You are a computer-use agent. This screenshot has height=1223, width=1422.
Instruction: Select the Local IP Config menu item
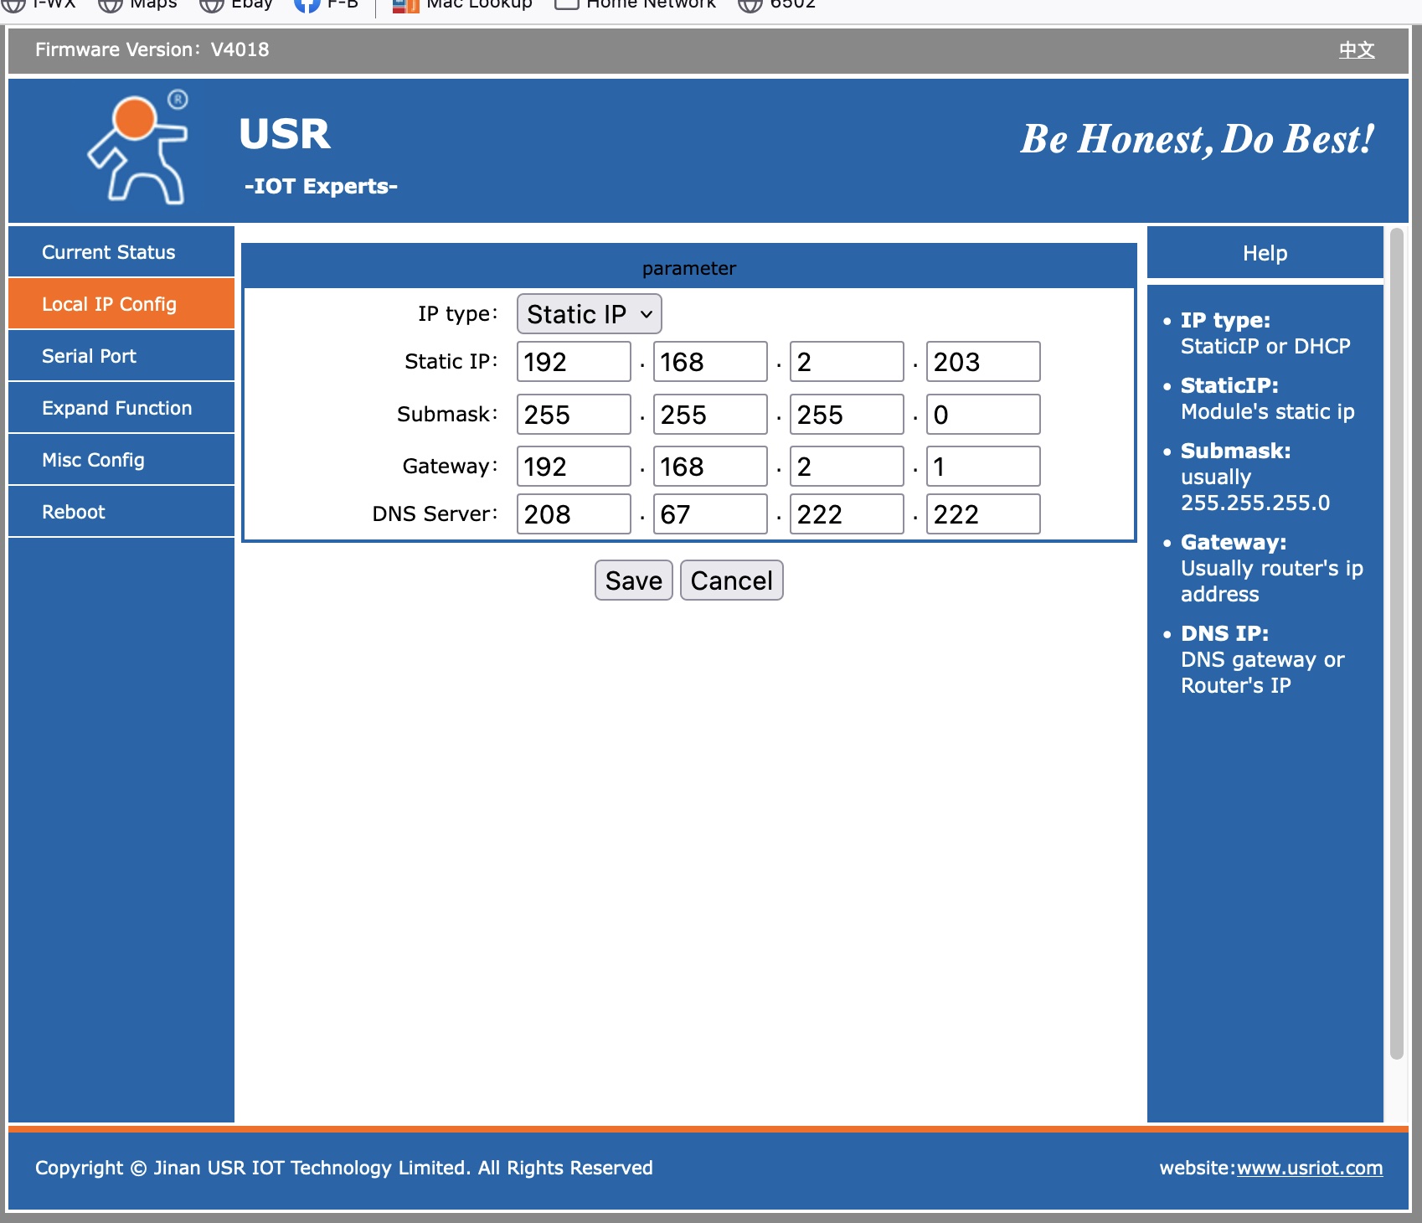(x=109, y=304)
